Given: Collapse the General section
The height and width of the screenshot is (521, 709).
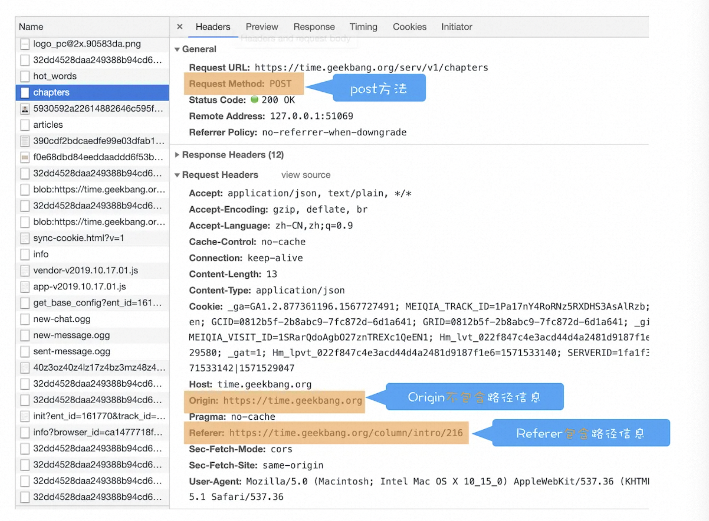Looking at the screenshot, I should point(177,49).
